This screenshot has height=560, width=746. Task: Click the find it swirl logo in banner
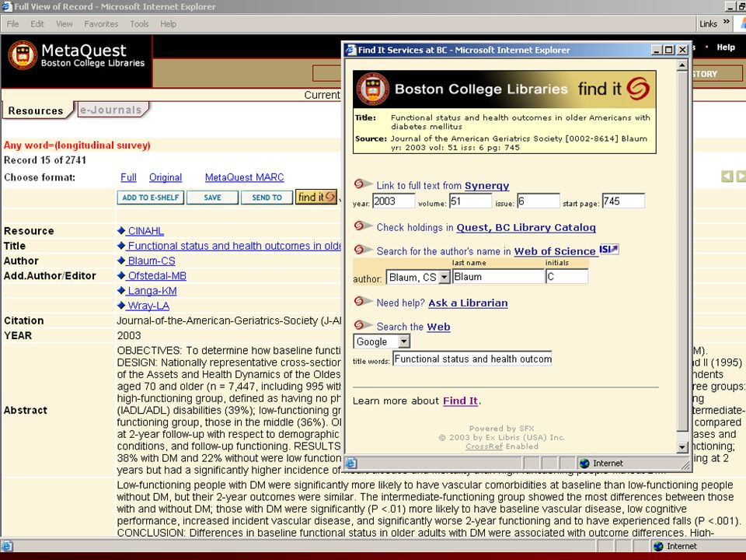637,89
